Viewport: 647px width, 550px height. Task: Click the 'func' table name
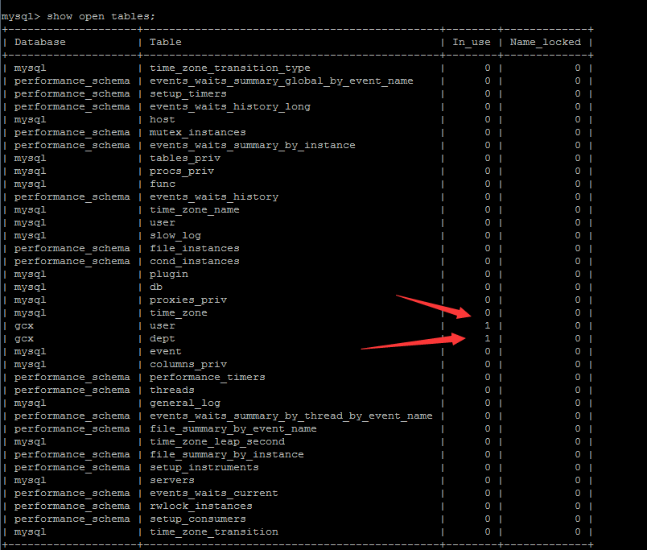coord(163,184)
